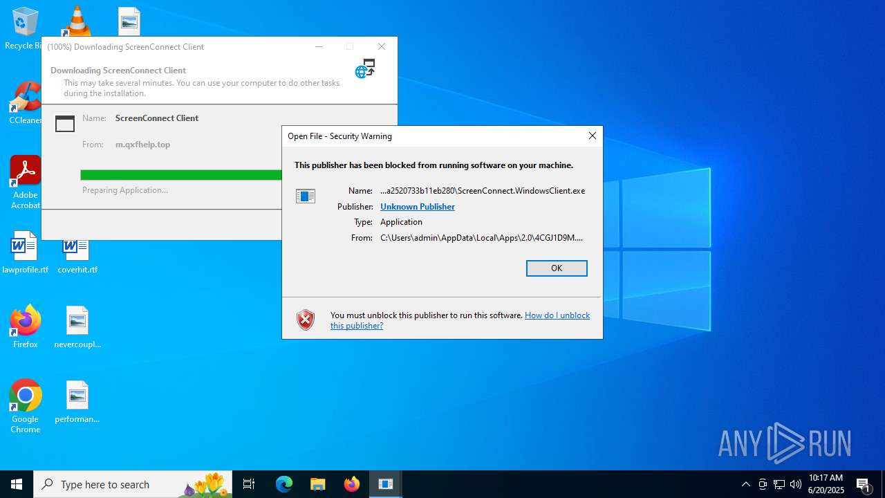Click the shield error icon in Security Warning
Screen dimensions: 885x498
[x=306, y=320]
